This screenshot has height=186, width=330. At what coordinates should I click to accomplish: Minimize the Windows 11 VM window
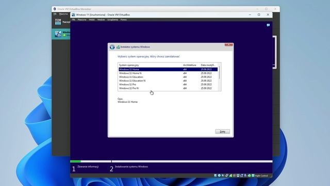(250, 15)
